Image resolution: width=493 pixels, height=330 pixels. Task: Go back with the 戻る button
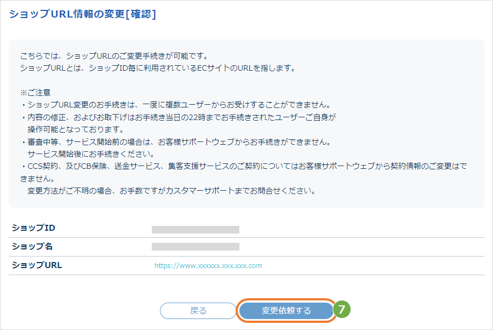tap(198, 311)
